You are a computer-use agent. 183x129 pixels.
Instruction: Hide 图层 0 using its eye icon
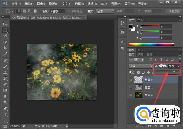[131, 95]
